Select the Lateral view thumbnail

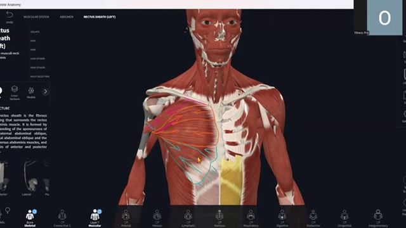pyautogui.click(x=32, y=177)
